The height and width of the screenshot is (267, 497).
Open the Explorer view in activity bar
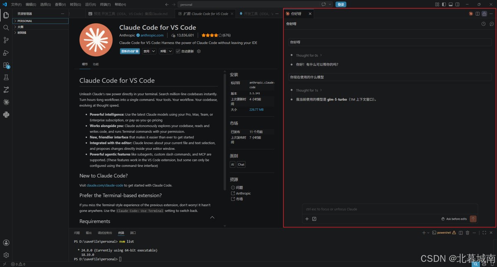point(6,15)
